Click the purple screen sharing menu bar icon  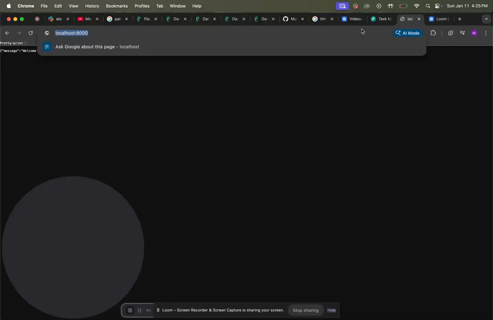tap(342, 6)
